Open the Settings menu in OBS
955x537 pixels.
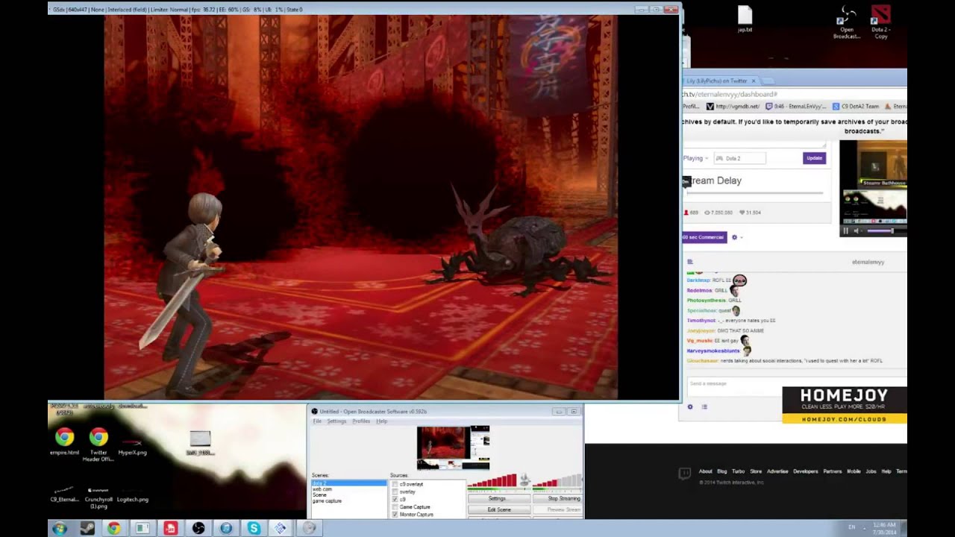[x=336, y=421]
